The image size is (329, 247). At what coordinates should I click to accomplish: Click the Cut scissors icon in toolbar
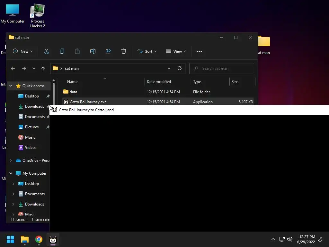46,51
